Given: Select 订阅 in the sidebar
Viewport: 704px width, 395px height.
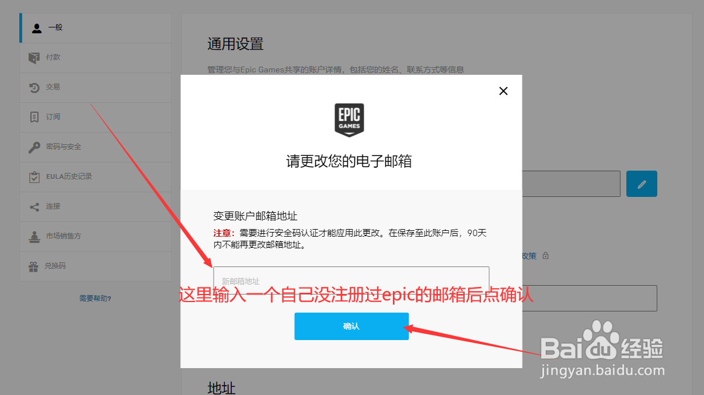Looking at the screenshot, I should [x=95, y=117].
